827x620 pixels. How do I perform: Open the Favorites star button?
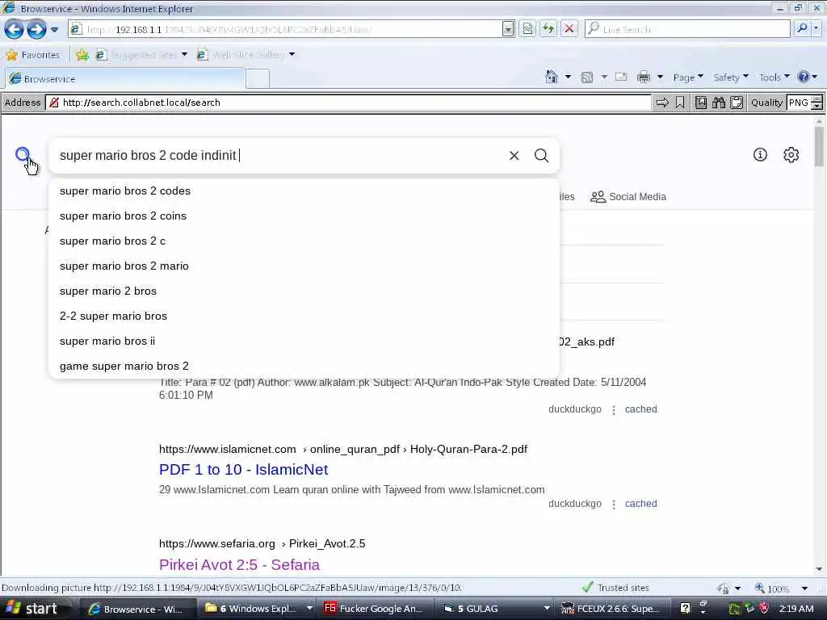pyautogui.click(x=32, y=55)
